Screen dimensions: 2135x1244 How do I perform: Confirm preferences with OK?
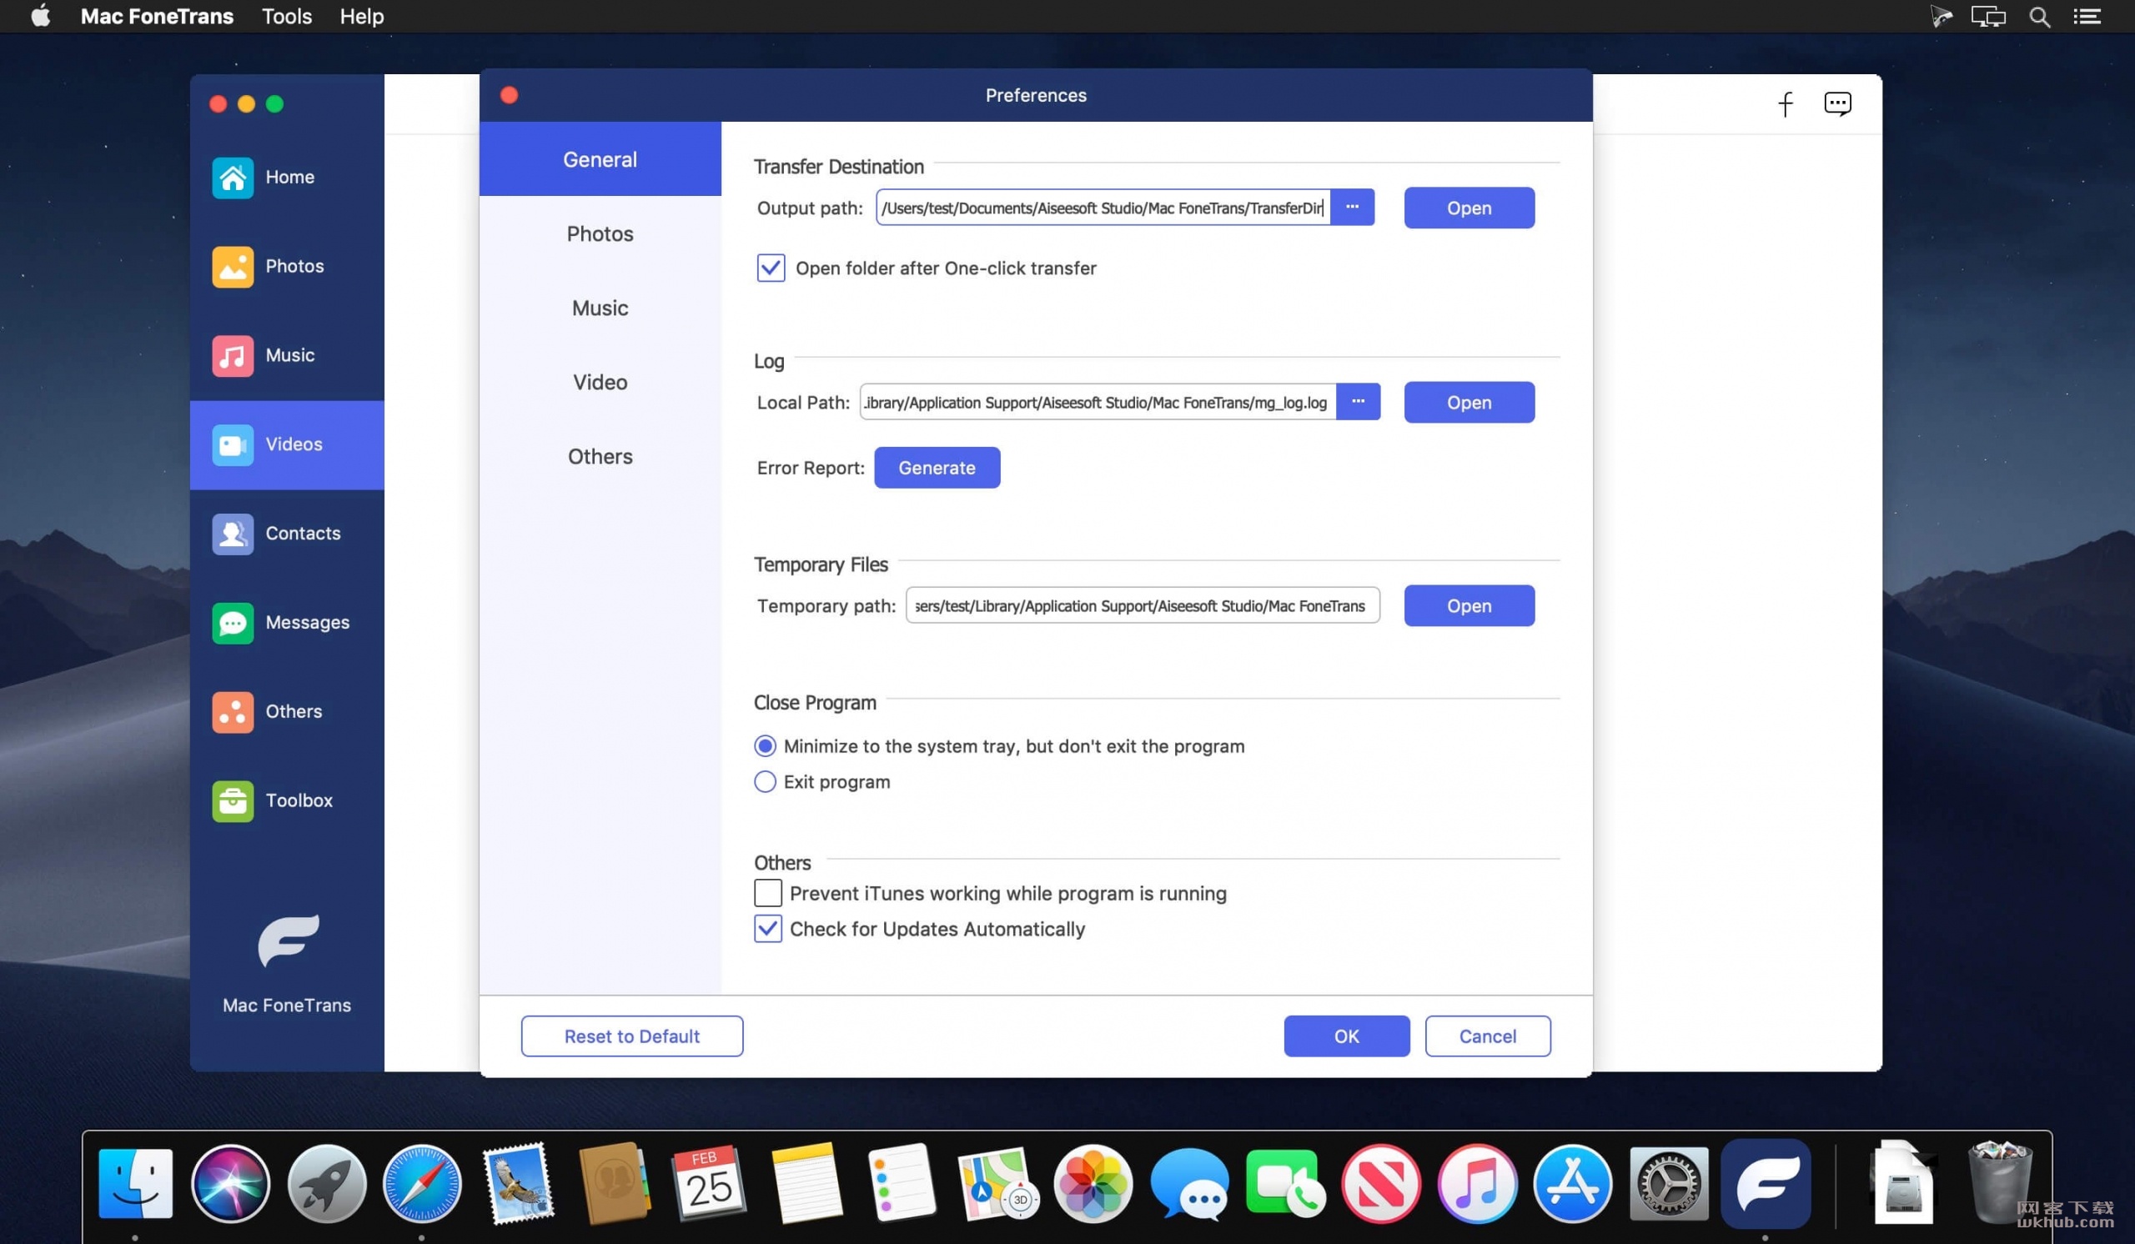[x=1347, y=1036]
